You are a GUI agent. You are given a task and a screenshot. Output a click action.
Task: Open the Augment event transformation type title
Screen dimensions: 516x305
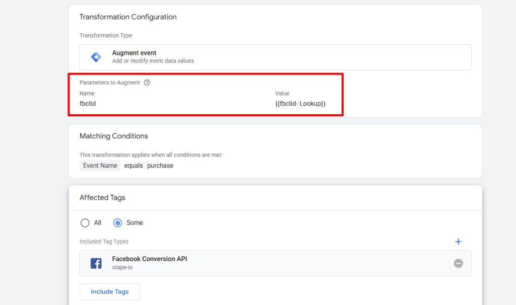tap(134, 53)
